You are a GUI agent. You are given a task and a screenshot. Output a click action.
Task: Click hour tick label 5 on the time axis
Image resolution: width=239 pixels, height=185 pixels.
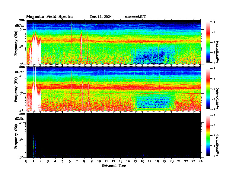coord(62,161)
